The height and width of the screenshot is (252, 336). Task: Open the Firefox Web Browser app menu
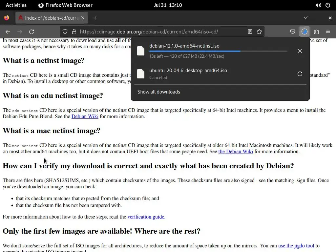pyautogui.click(x=65, y=5)
